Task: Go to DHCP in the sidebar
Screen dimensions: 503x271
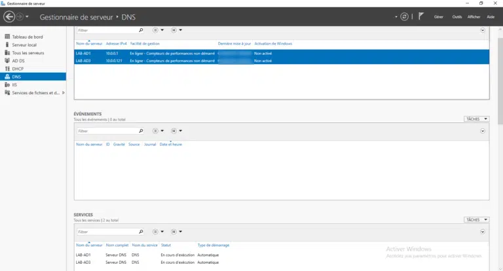Action: [18, 68]
